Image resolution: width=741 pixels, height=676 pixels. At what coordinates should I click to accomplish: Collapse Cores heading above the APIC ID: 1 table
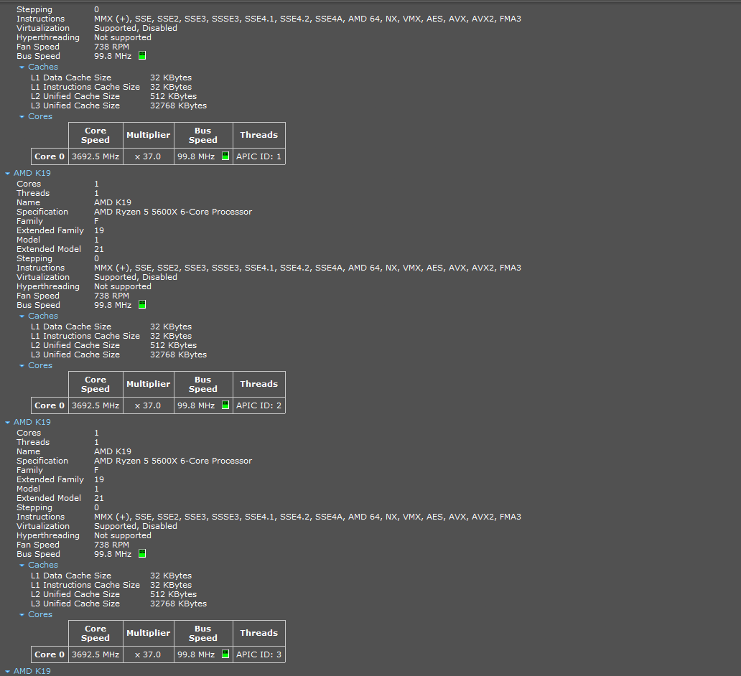[x=22, y=117]
